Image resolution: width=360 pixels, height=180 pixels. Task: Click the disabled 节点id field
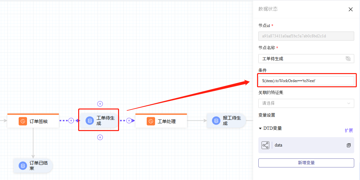[x=306, y=36]
